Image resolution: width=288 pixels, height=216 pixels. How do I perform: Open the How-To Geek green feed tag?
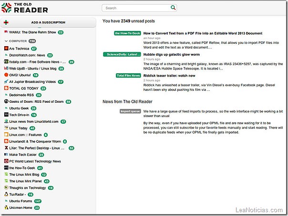127,33
